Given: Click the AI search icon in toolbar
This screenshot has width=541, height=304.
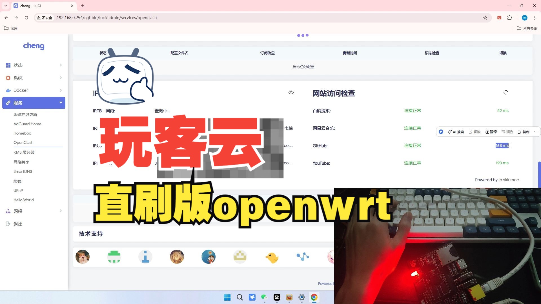Looking at the screenshot, I should [x=455, y=132].
